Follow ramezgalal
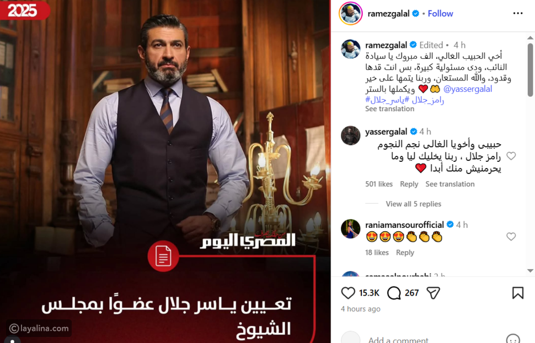The width and height of the screenshot is (535, 343). tap(440, 14)
